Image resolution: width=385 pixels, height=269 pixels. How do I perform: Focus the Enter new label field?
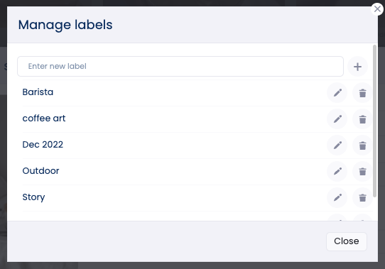tap(180, 66)
